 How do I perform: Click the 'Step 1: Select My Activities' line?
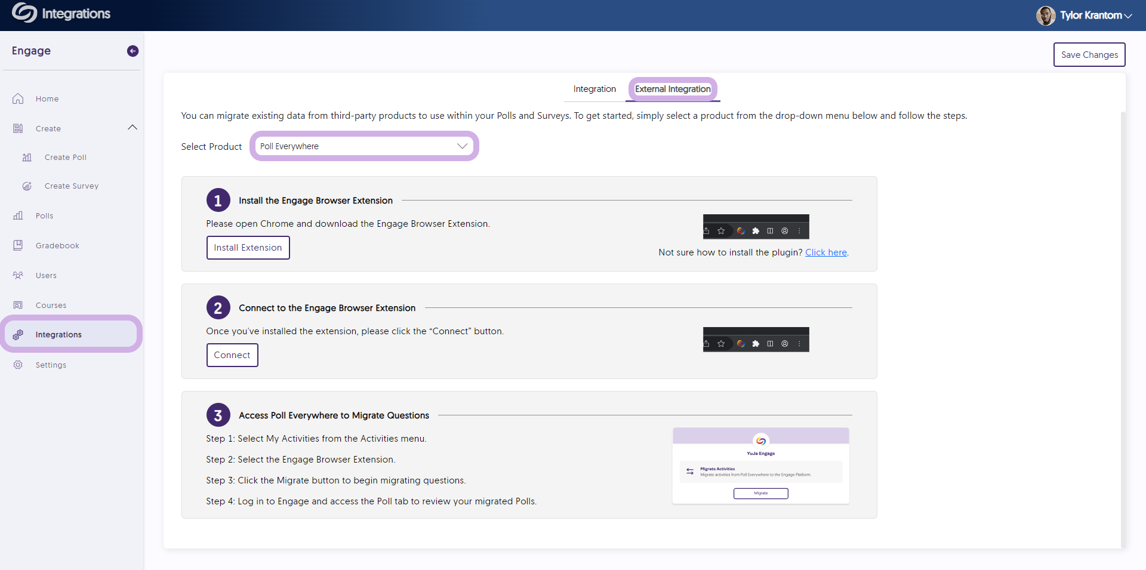(x=316, y=439)
